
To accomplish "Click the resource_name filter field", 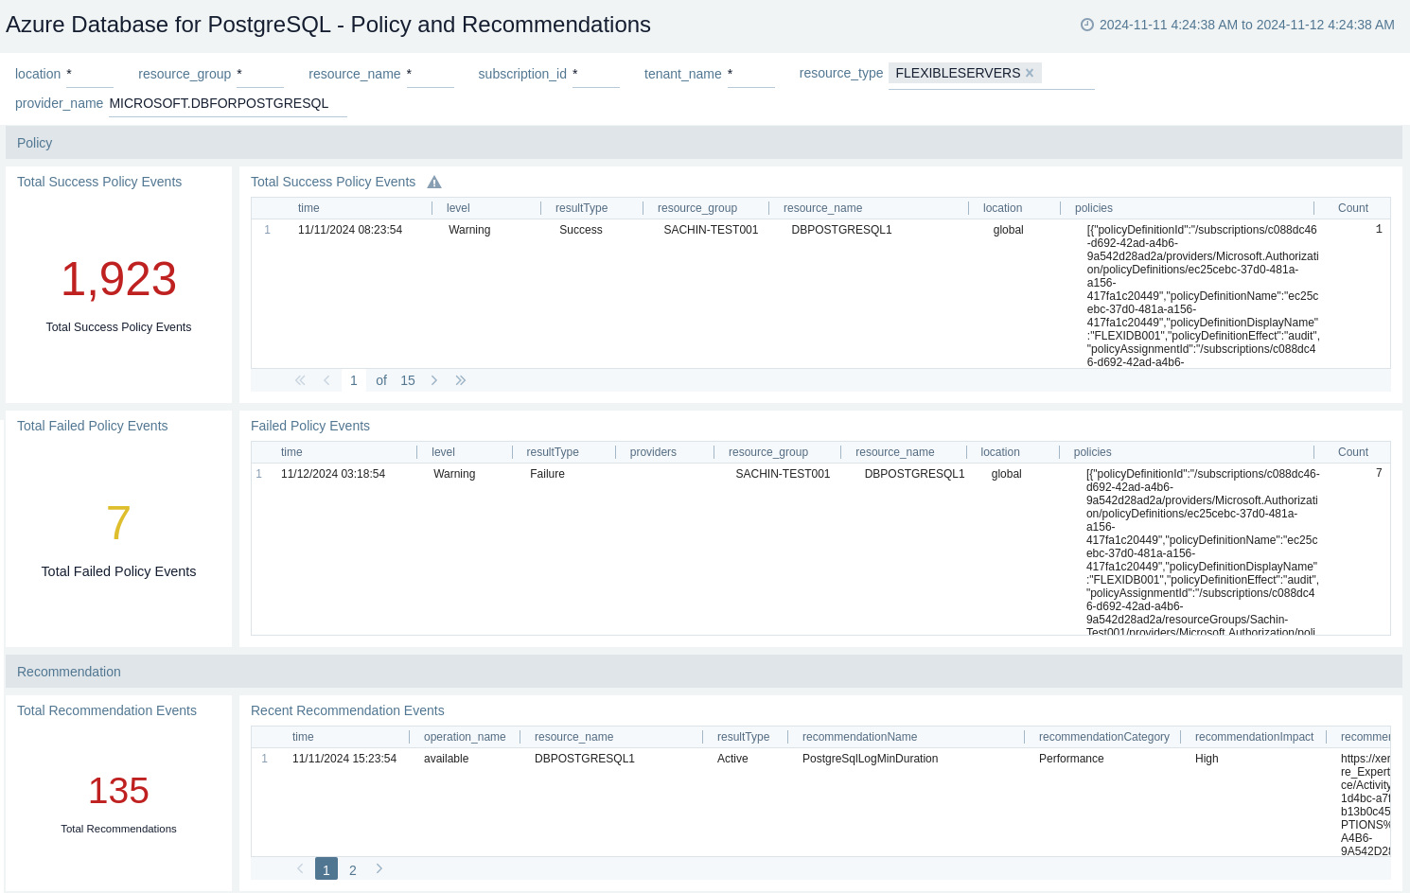I will [431, 74].
